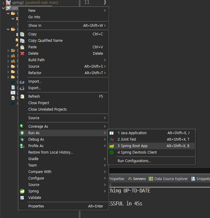
Task: Click the Spring Boot App leaf icon
Action: [x=111, y=146]
